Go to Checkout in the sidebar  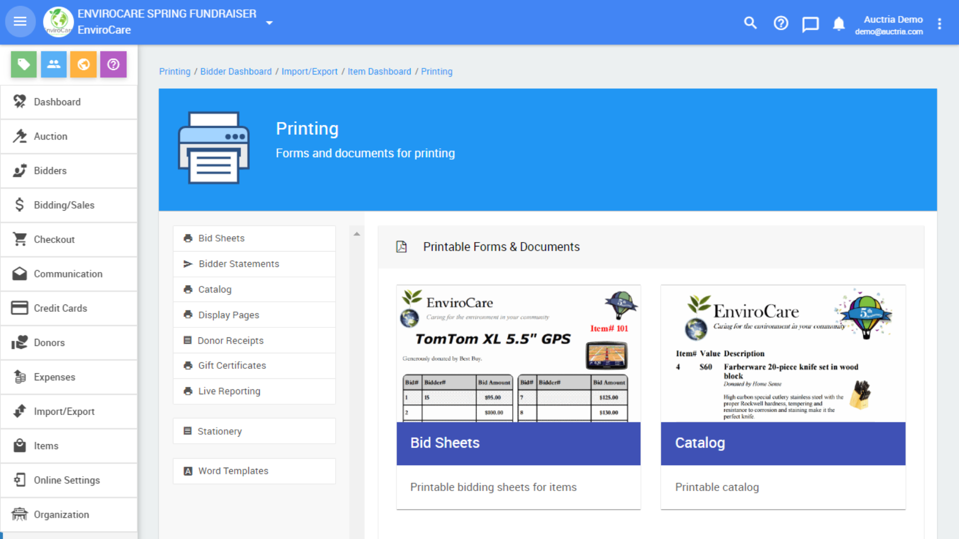[54, 240]
